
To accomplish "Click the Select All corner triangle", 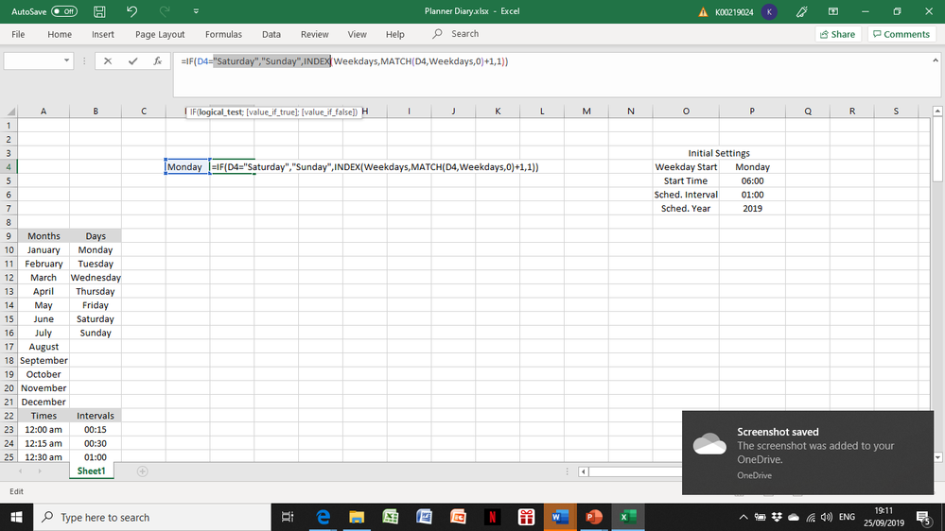I will pos(10,111).
